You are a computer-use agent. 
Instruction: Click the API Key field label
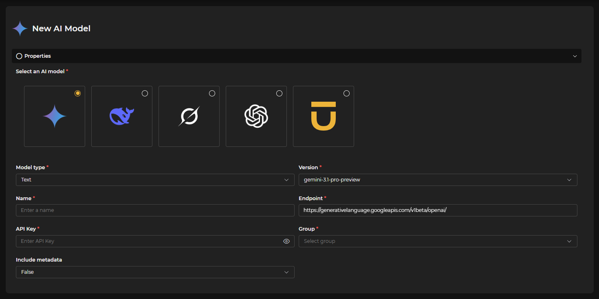coord(26,229)
